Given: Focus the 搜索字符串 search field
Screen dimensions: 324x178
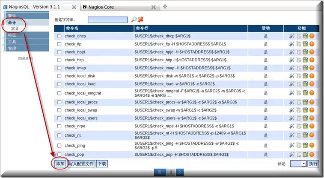Looking at the screenshot, I should pyautogui.click(x=108, y=20).
